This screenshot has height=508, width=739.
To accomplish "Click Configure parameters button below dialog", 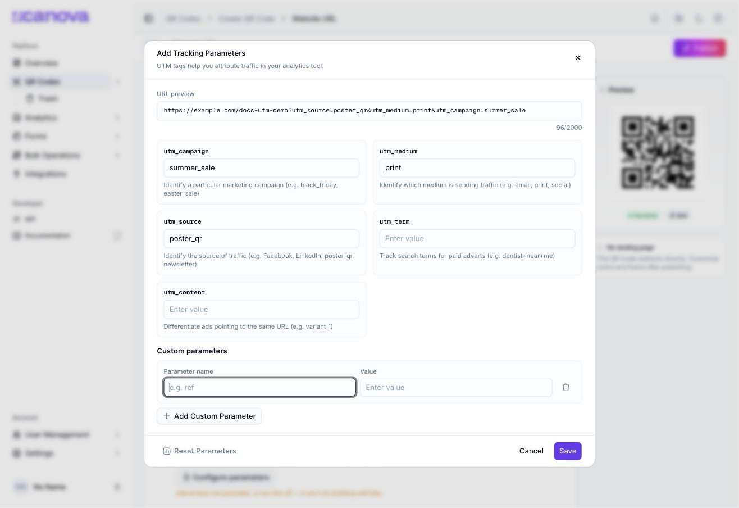I will [x=227, y=477].
